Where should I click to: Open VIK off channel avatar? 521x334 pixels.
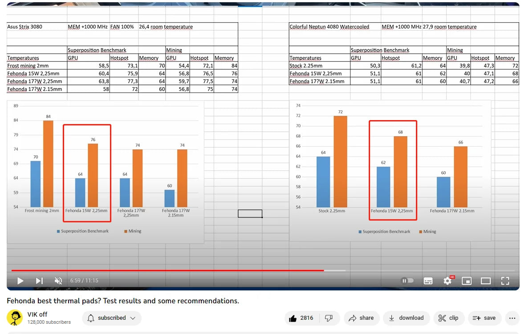point(15,318)
